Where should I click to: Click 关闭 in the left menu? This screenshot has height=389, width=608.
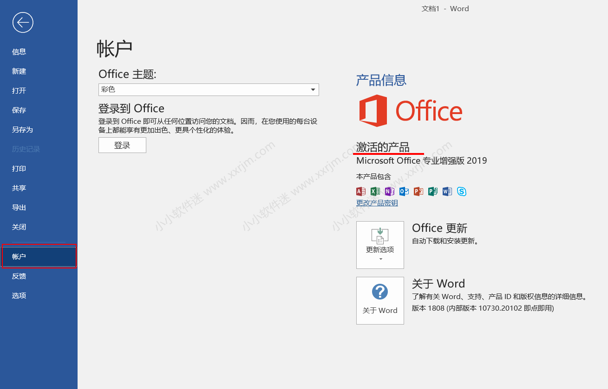coord(39,227)
